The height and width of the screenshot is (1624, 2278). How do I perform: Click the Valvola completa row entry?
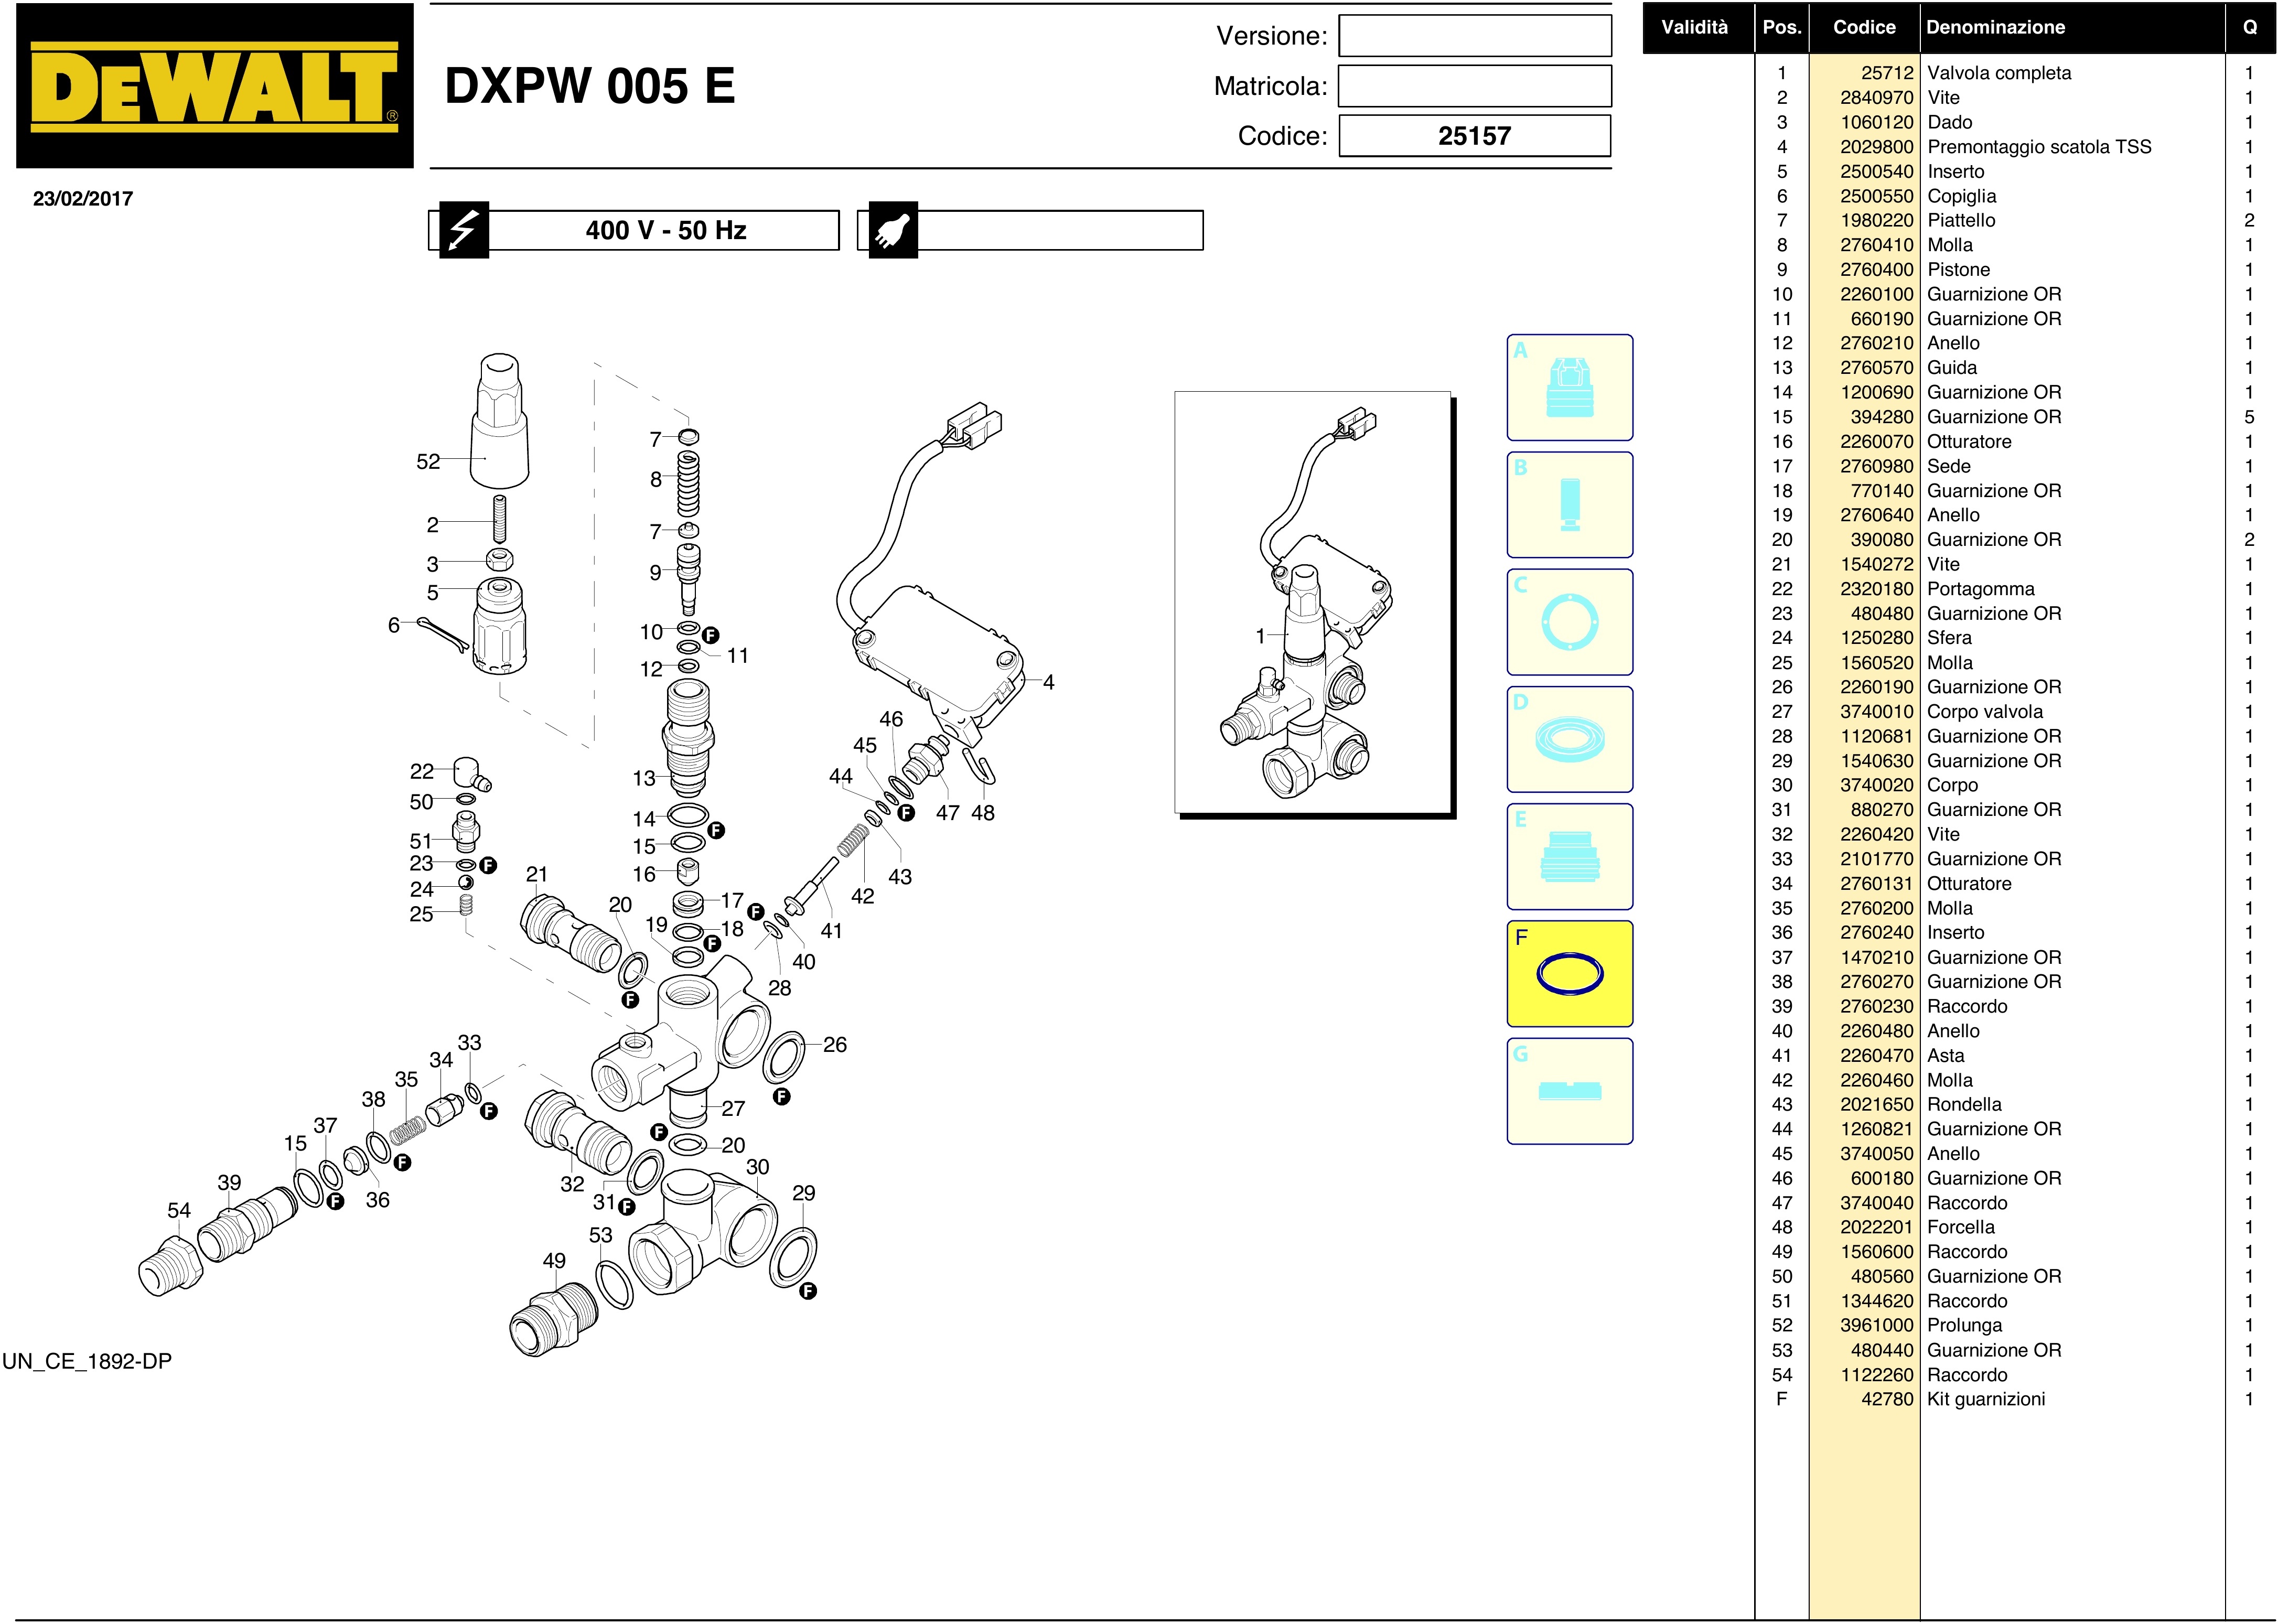pos(1998,73)
